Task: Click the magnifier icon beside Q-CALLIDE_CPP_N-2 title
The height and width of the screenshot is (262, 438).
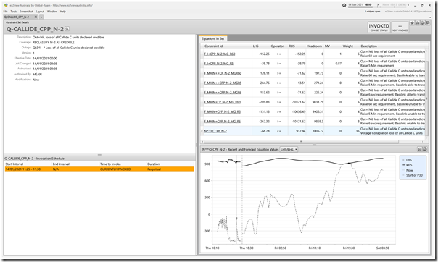Action: tap(67, 29)
